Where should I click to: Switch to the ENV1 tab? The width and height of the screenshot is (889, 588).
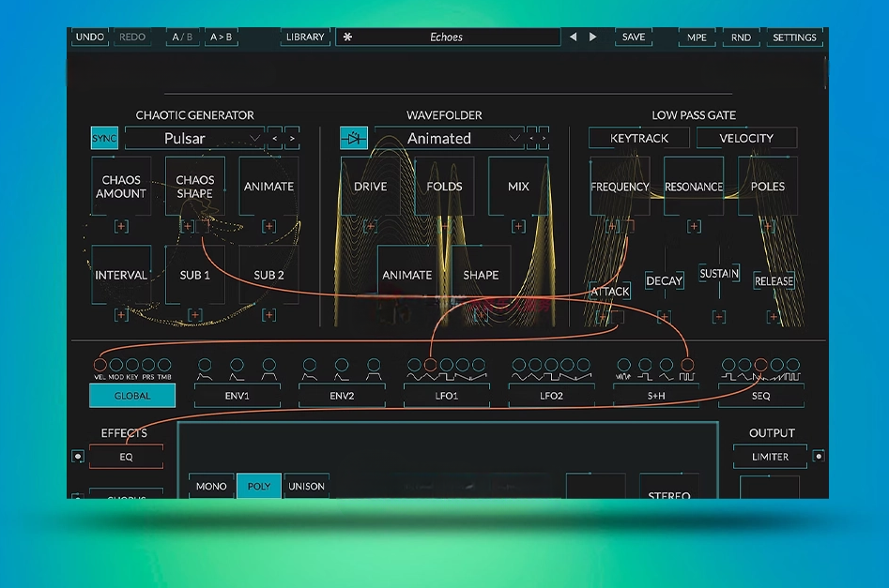[237, 396]
